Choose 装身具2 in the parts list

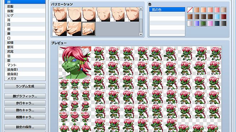click(x=25, y=74)
